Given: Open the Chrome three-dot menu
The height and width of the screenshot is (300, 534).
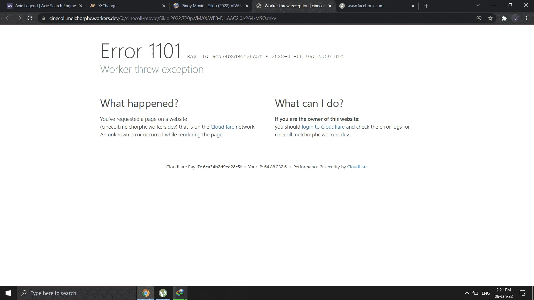Looking at the screenshot, I should click(x=526, y=18).
